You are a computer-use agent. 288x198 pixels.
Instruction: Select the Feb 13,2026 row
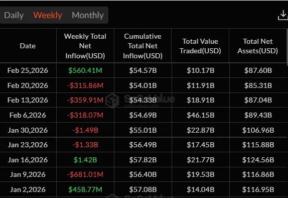pos(143,100)
